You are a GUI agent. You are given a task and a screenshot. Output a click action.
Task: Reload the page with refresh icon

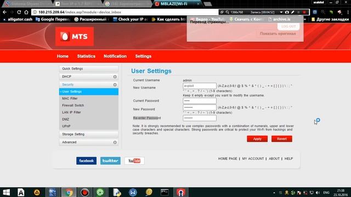tap(19, 12)
